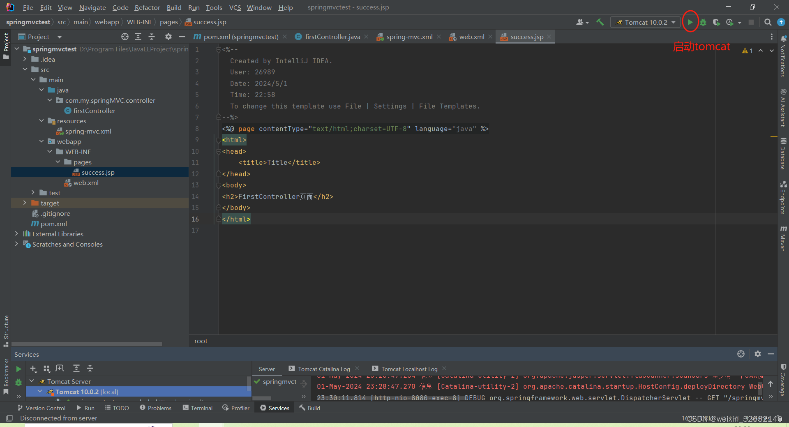Open Coverage tool window
Screen dimensions: 789x427
click(783, 380)
